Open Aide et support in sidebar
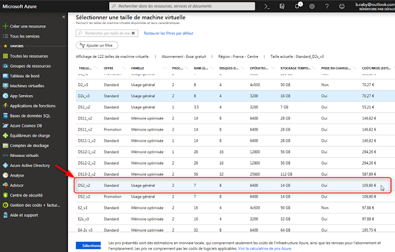 24,215
